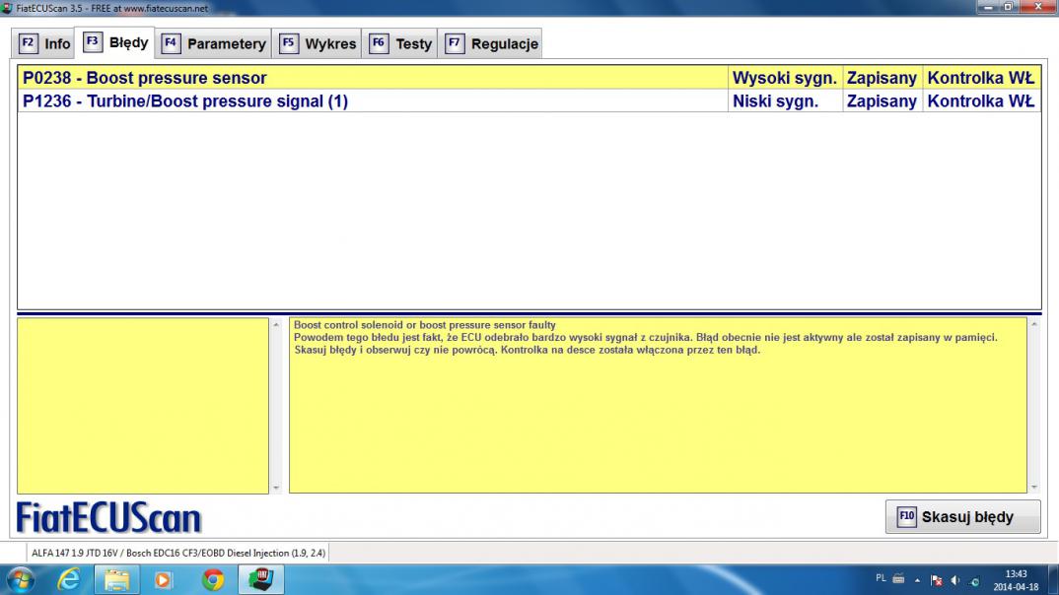Open the volume speaker tray icon
Screen dimensions: 1059x595
(955, 580)
